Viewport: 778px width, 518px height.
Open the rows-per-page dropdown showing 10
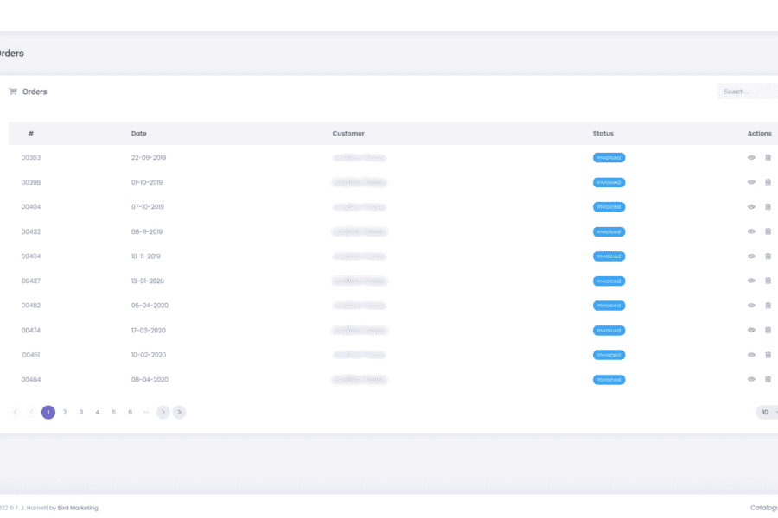tap(767, 413)
